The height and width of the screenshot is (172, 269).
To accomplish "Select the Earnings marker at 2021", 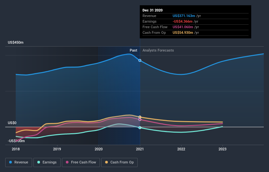I will pyautogui.click(x=140, y=128).
